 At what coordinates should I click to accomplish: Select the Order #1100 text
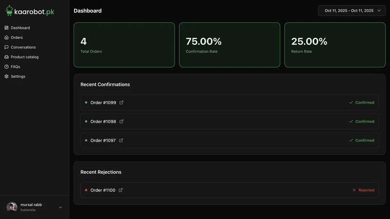point(103,190)
